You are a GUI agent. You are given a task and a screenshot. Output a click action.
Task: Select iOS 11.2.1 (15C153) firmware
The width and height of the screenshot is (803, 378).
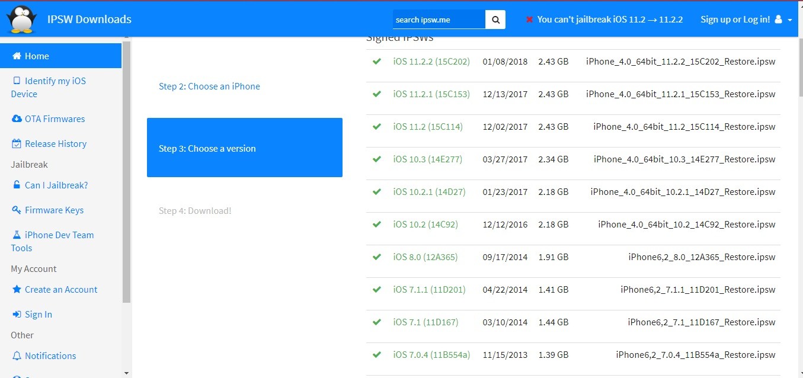tap(431, 94)
